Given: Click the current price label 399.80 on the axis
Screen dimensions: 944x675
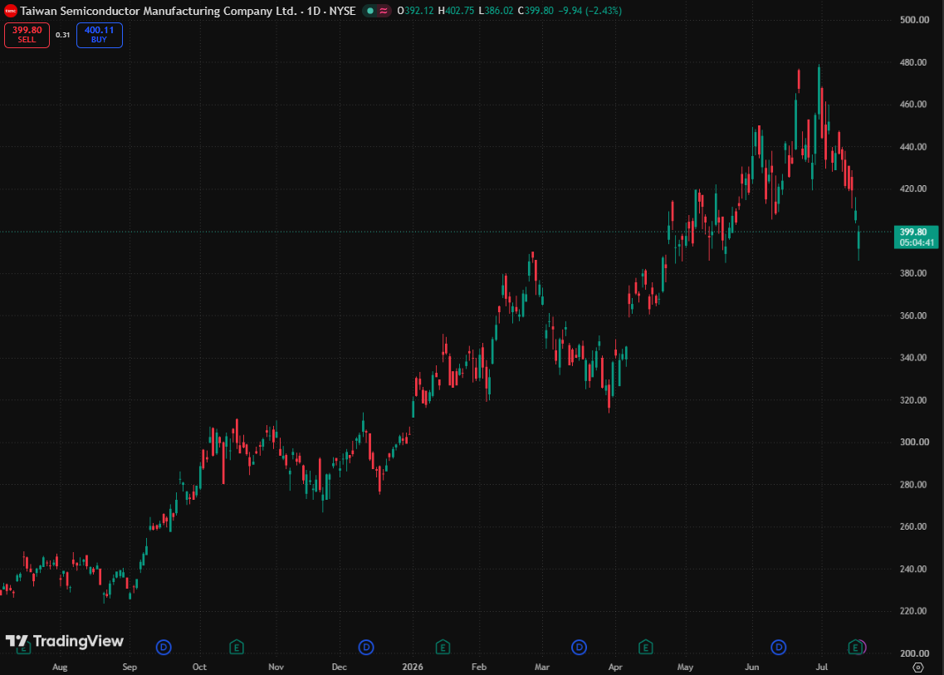Looking at the screenshot, I should (917, 237).
